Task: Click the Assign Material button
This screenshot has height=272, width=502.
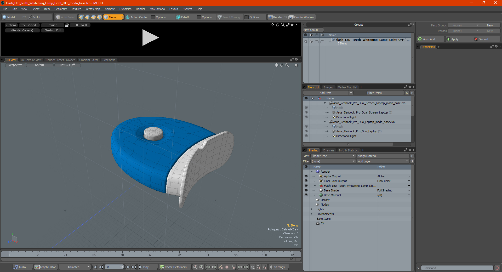Action: 383,156
